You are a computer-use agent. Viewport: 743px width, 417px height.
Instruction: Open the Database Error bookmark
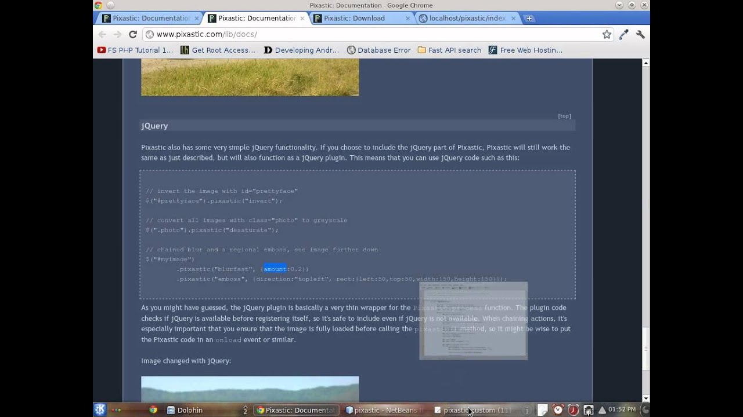[x=378, y=50]
